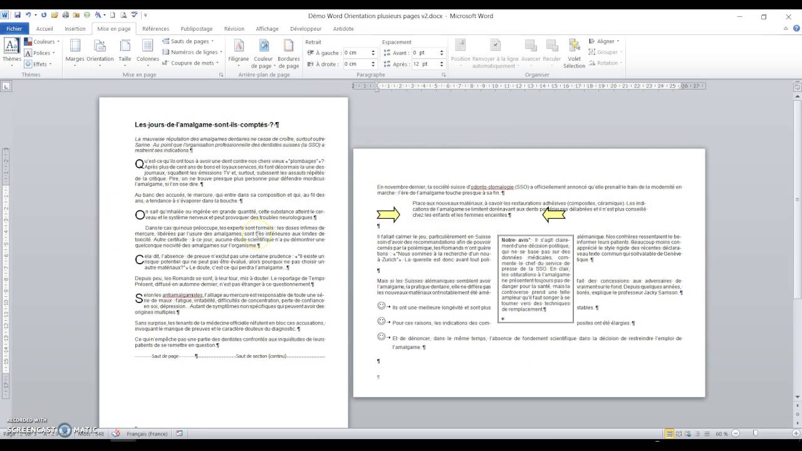The height and width of the screenshot is (451, 802).
Task: Switch to Print Layout view in status bar
Action: [x=670, y=433]
